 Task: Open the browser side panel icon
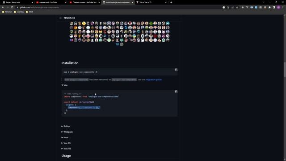pos(274,7)
